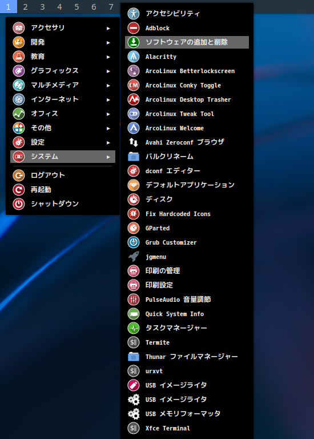Click the ArcoLinux Betterlockscreen icon
This screenshot has width=314, height=439.
(x=134, y=71)
